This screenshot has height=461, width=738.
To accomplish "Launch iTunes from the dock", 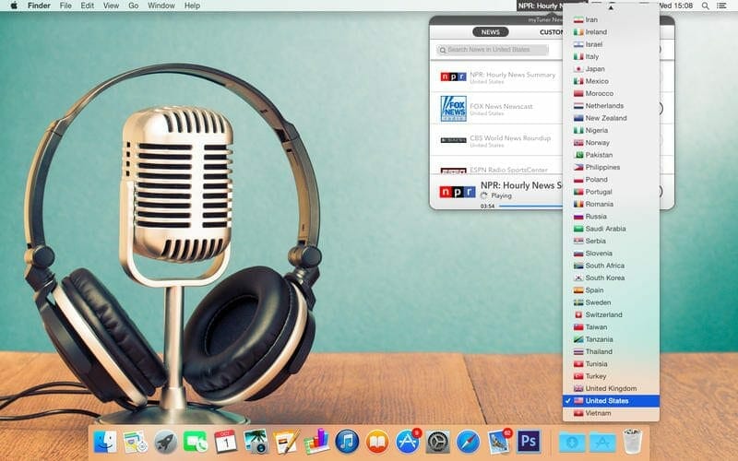I will tap(346, 441).
